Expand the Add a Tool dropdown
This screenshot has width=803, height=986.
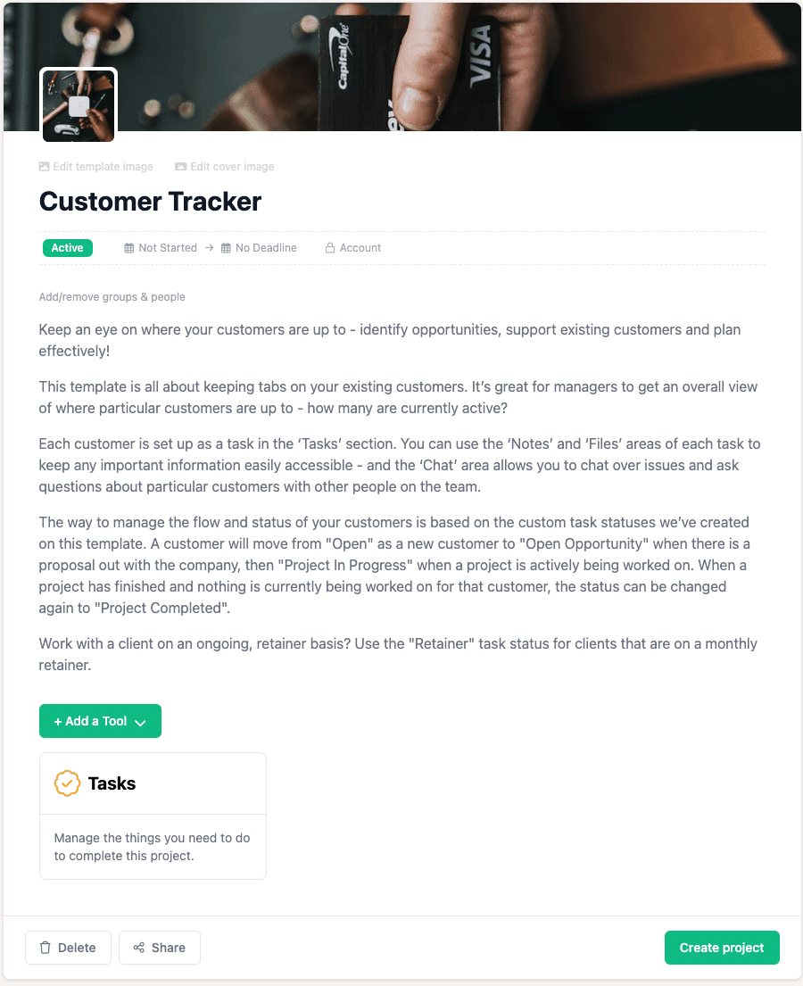coord(100,721)
